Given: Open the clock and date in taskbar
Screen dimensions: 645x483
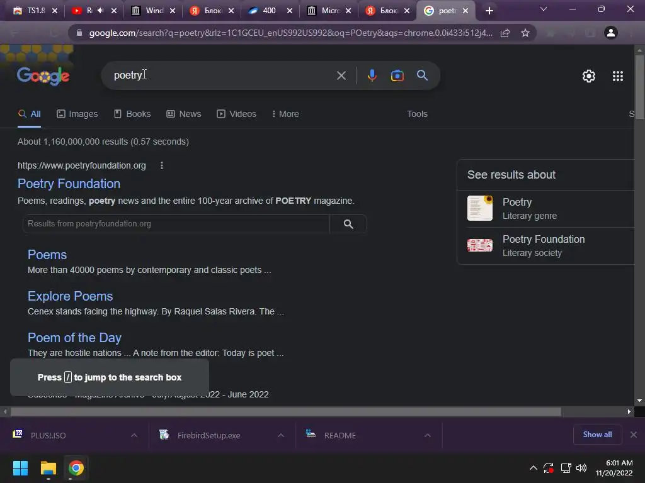Looking at the screenshot, I should pyautogui.click(x=614, y=468).
